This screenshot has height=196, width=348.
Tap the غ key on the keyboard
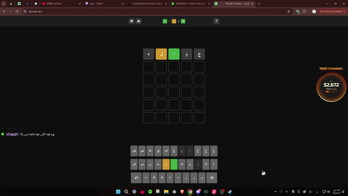[174, 151]
